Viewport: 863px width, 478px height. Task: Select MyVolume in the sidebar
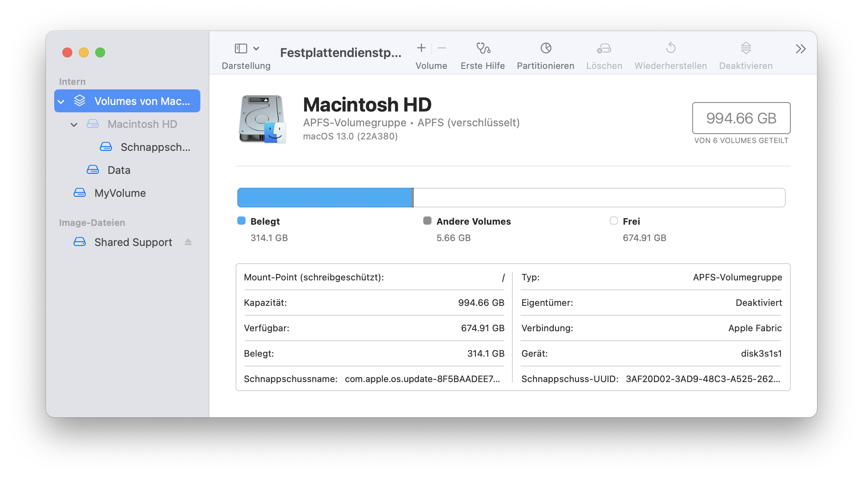coord(120,193)
